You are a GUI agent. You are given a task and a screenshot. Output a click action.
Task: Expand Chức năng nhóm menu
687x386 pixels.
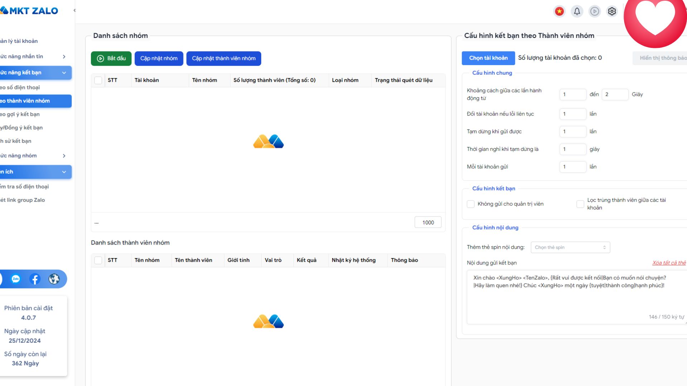[x=35, y=156]
